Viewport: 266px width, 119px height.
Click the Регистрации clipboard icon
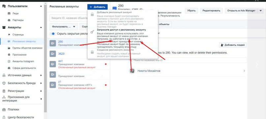(x=4, y=91)
